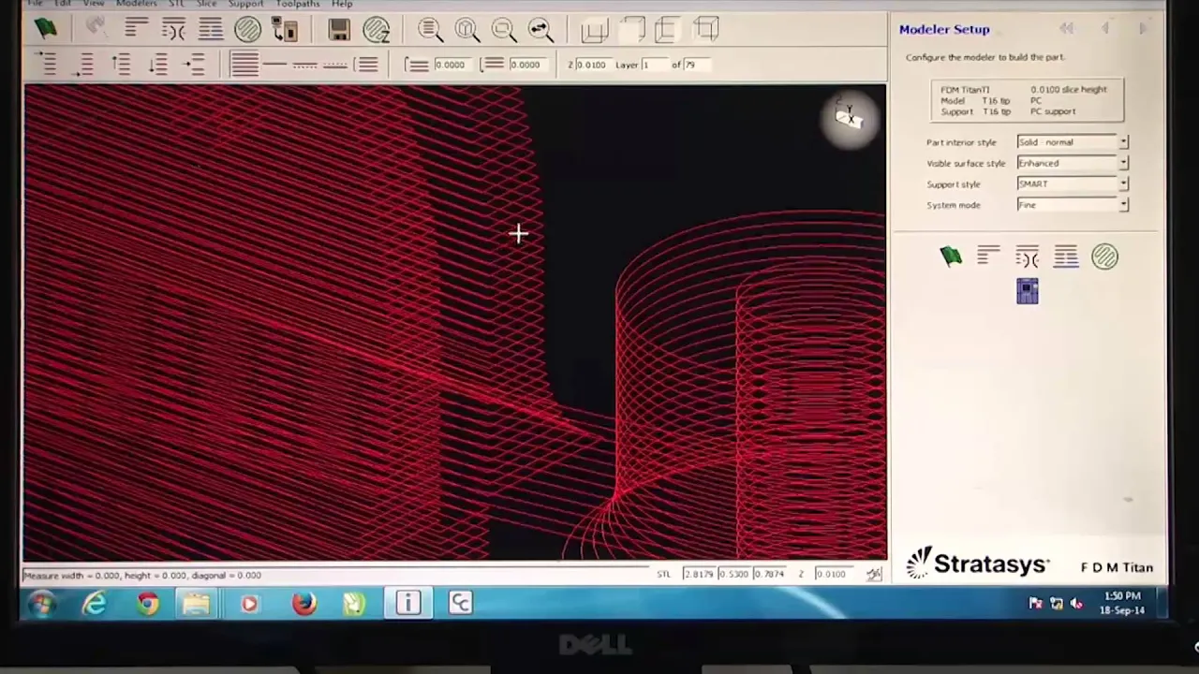Click the hatched circle toolpath icon in top toolbar
The height and width of the screenshot is (674, 1199).
tap(247, 29)
